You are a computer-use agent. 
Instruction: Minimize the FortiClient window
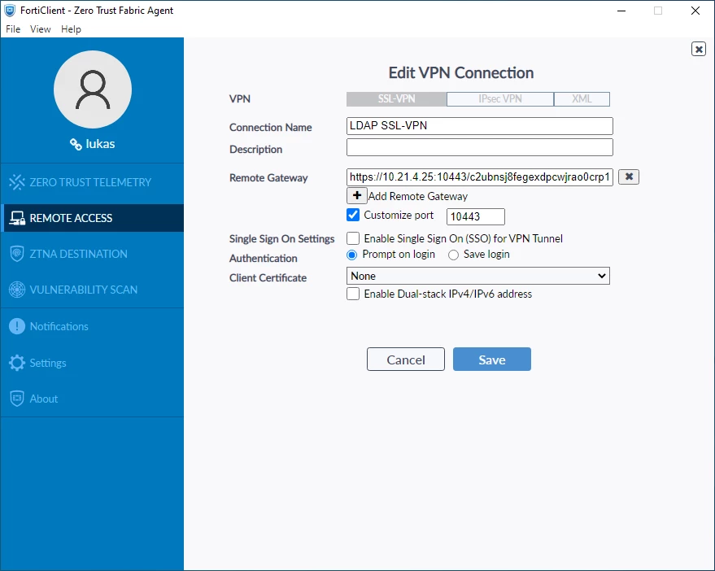point(621,11)
